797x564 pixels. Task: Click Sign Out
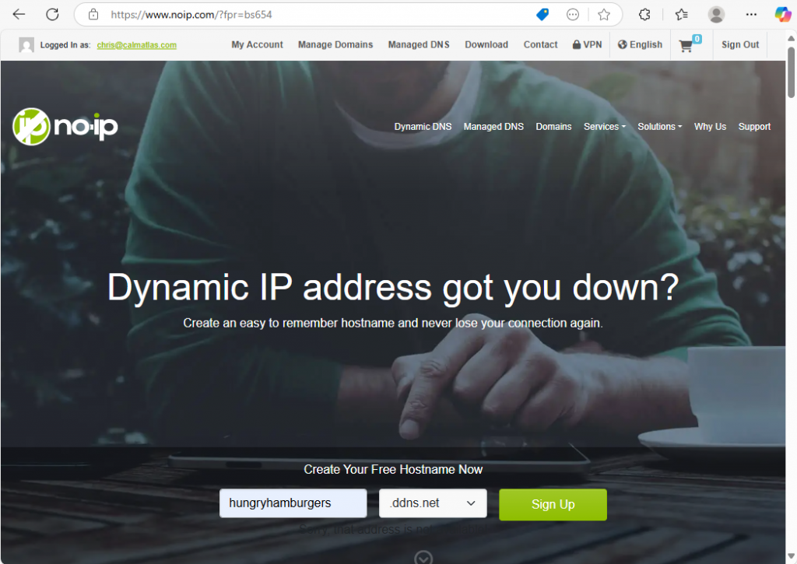[740, 44]
